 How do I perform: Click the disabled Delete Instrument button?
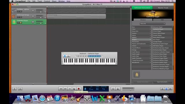[143, 82]
